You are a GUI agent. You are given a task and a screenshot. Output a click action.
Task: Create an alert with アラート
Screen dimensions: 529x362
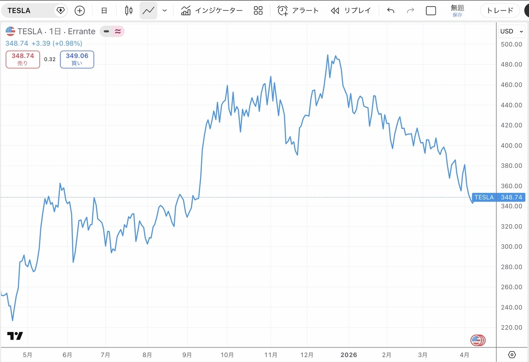pos(298,11)
